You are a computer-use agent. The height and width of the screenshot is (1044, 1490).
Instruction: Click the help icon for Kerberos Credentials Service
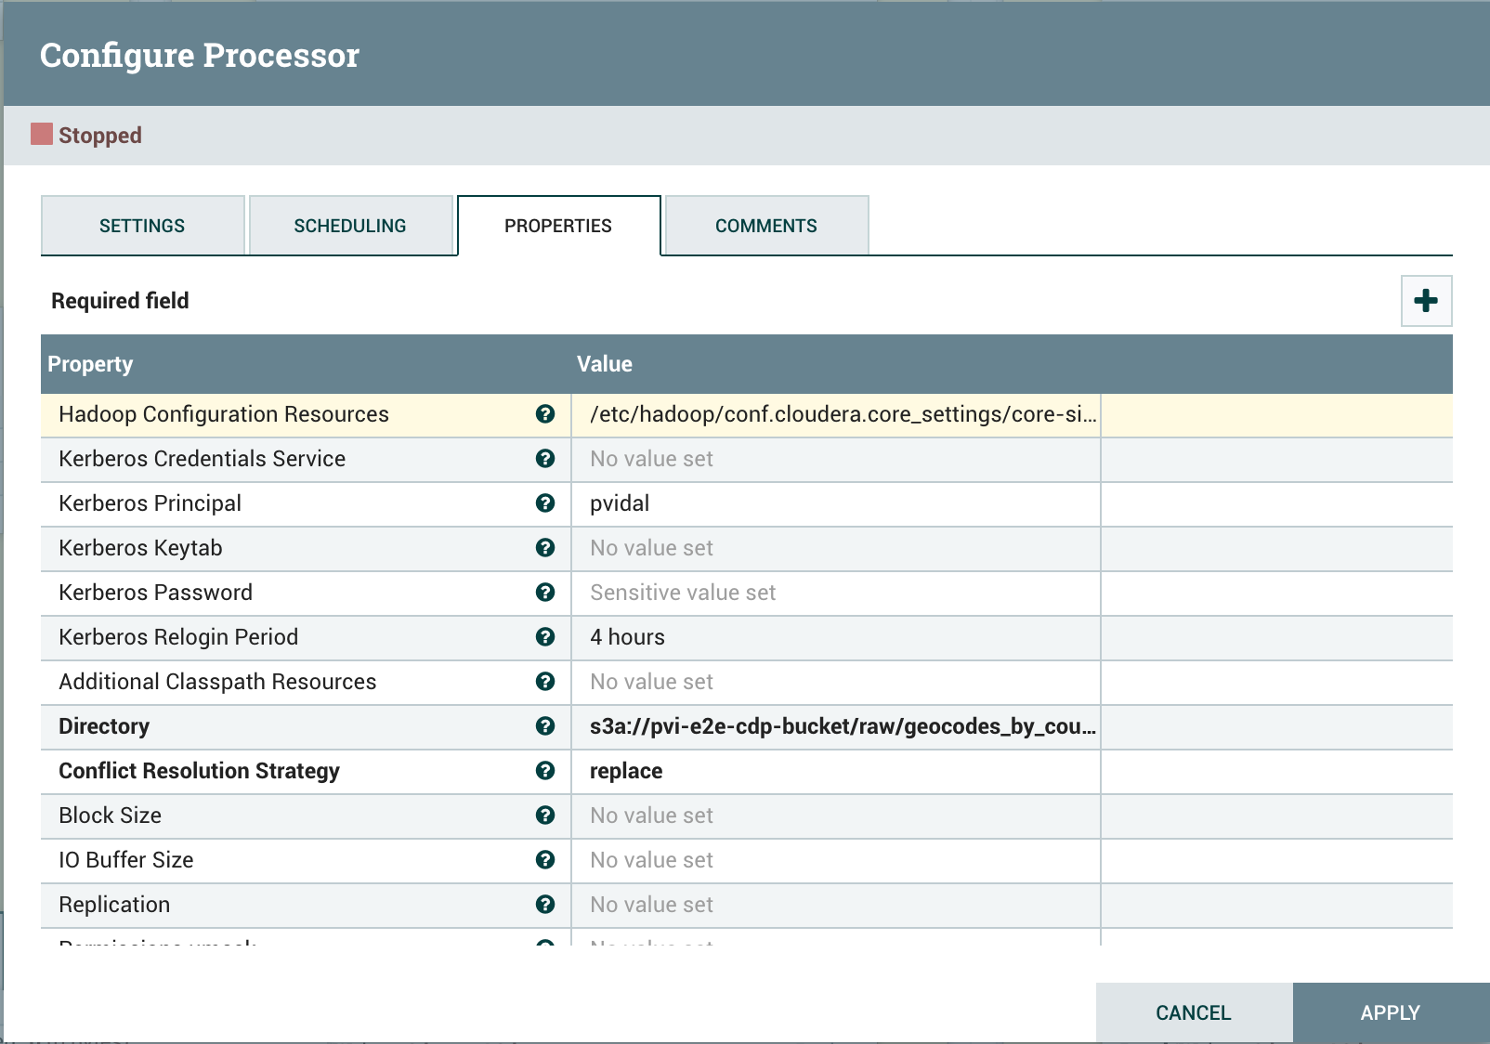(544, 459)
